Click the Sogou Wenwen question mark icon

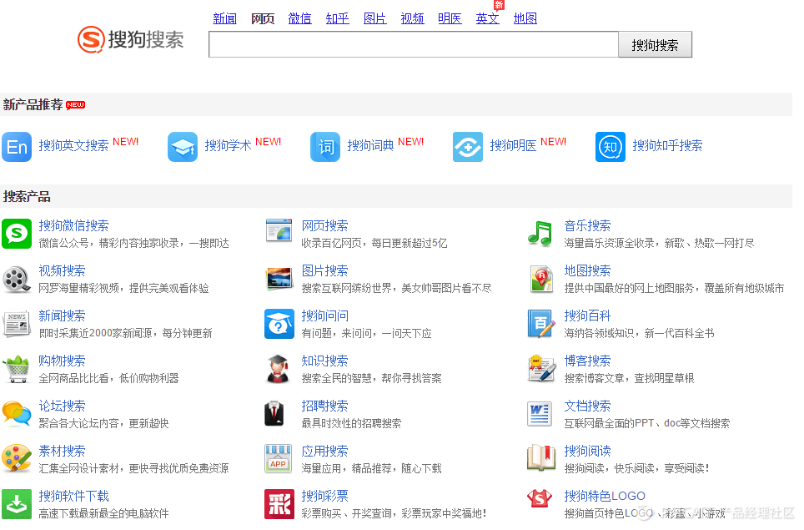279,324
